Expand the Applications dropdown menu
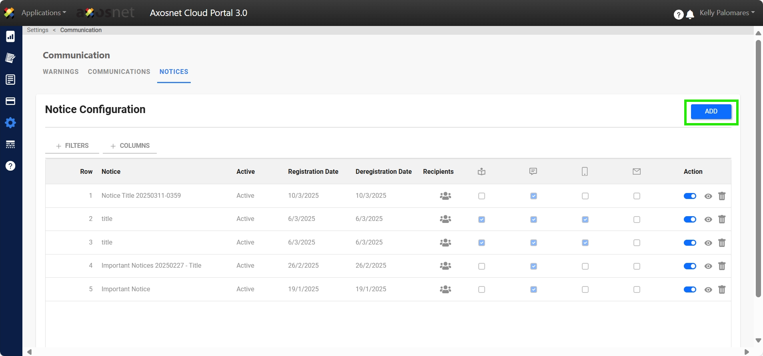This screenshot has height=356, width=763. (44, 13)
